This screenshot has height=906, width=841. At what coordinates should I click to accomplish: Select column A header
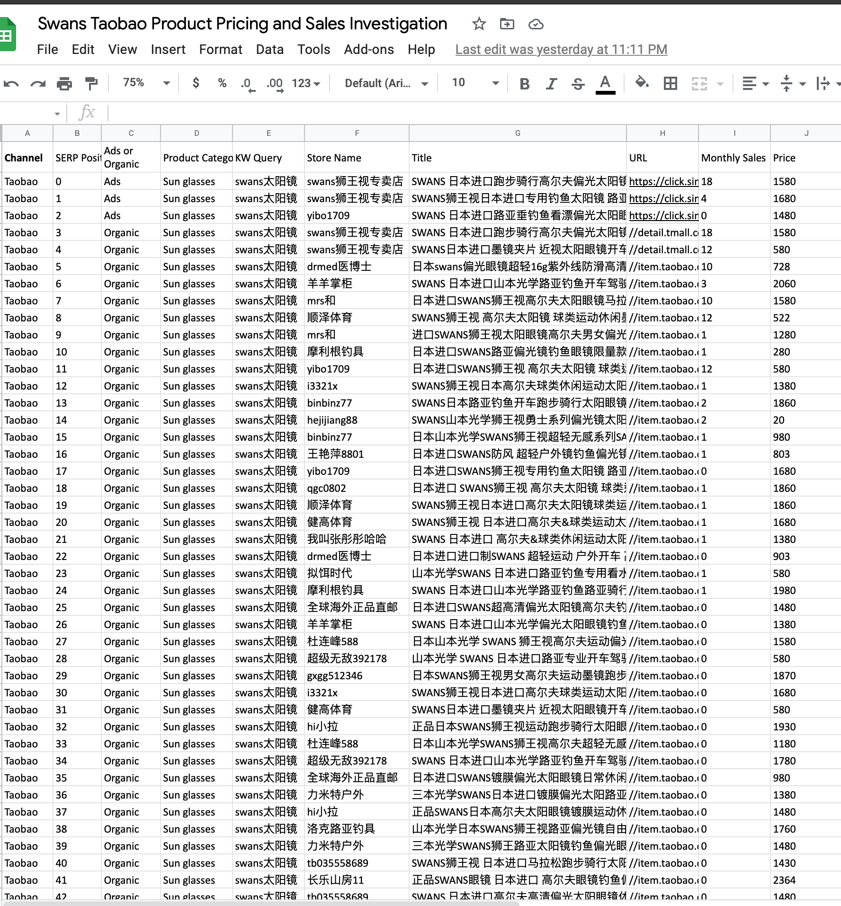click(27, 133)
